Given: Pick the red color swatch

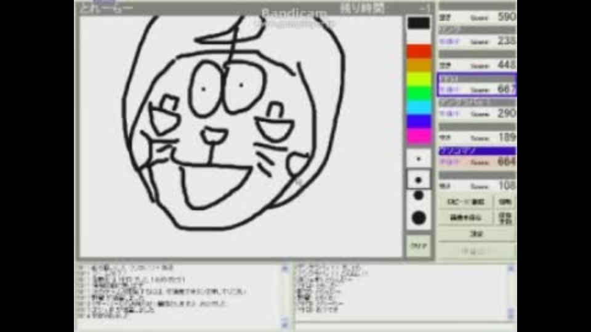Looking at the screenshot, I should pyautogui.click(x=419, y=51).
